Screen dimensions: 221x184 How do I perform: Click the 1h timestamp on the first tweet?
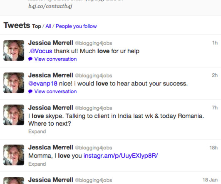point(215,43)
